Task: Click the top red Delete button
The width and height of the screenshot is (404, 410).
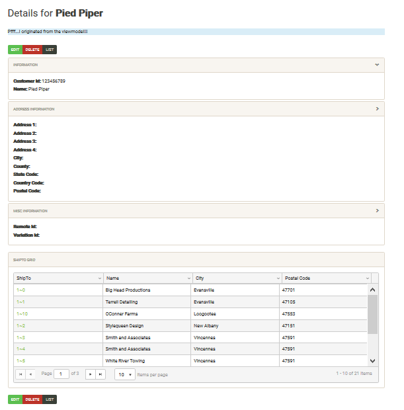Action: tap(32, 50)
